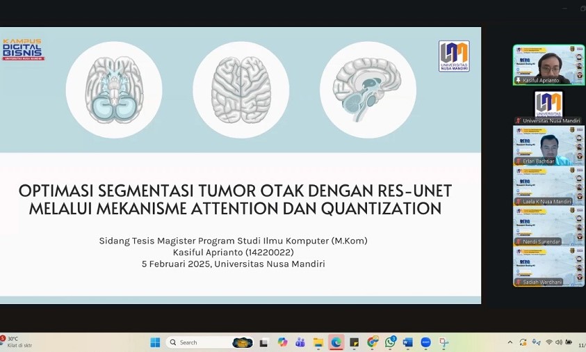Open the Snipping Tool in the taskbar
This screenshot has height=352, width=586.
pos(444,342)
